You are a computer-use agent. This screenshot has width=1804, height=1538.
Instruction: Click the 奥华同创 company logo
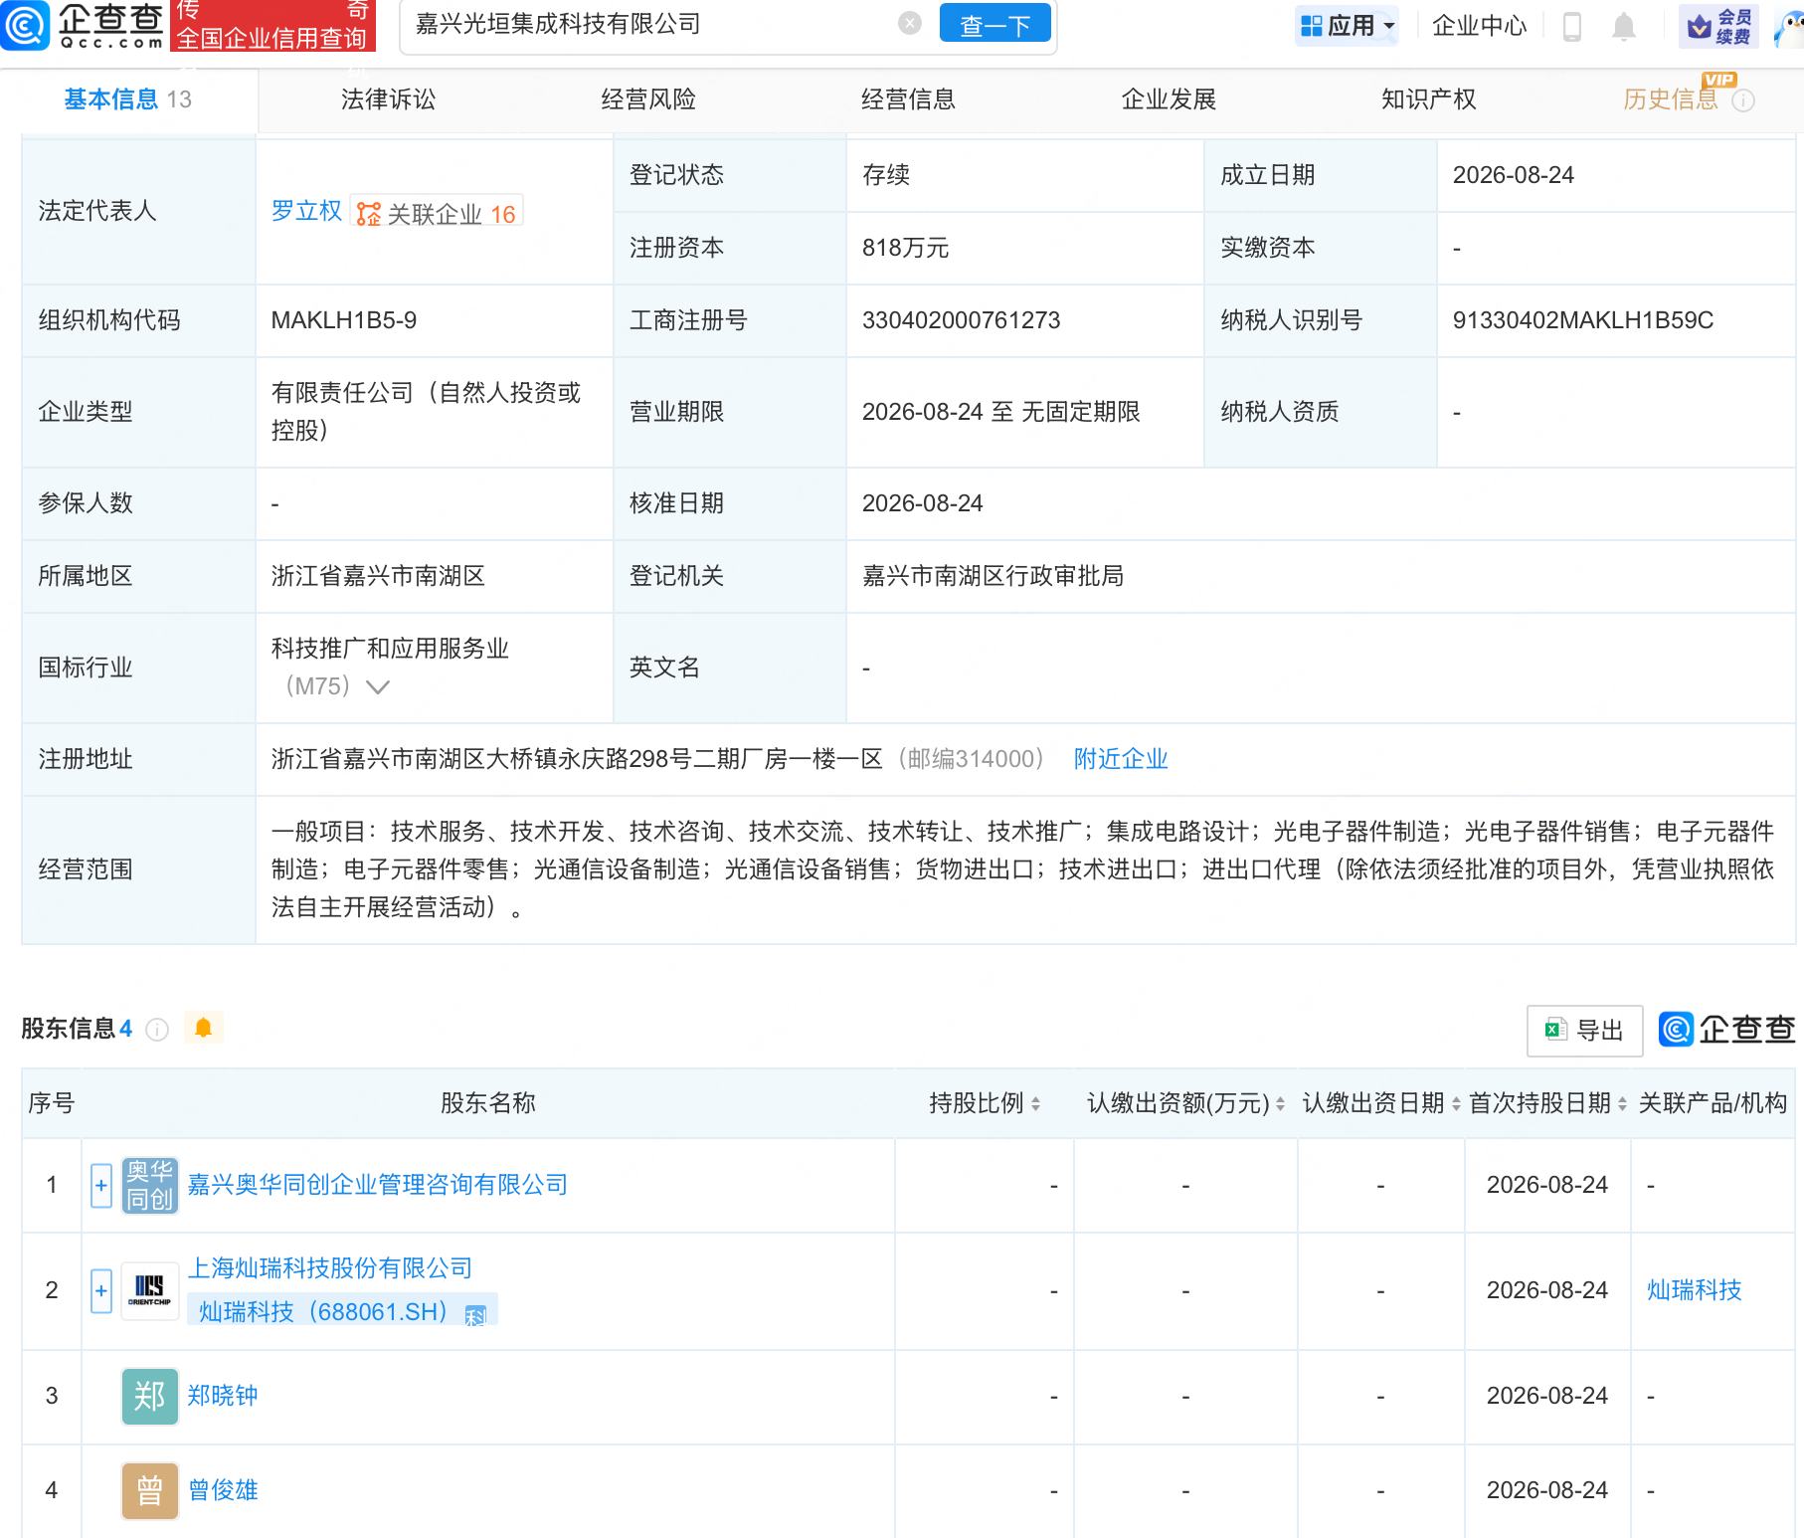(150, 1185)
